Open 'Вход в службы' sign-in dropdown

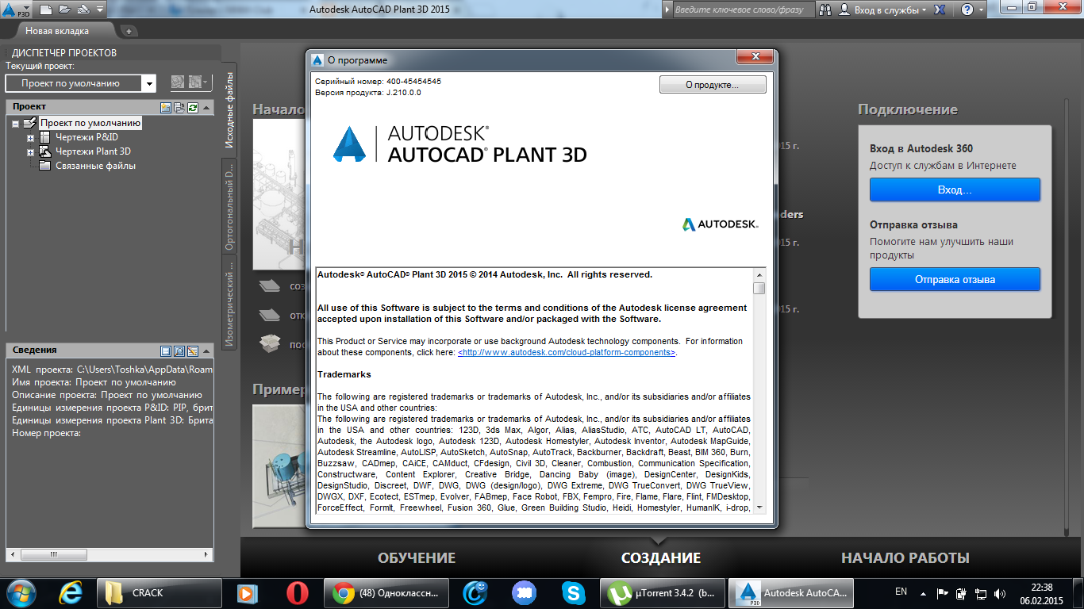coord(882,10)
